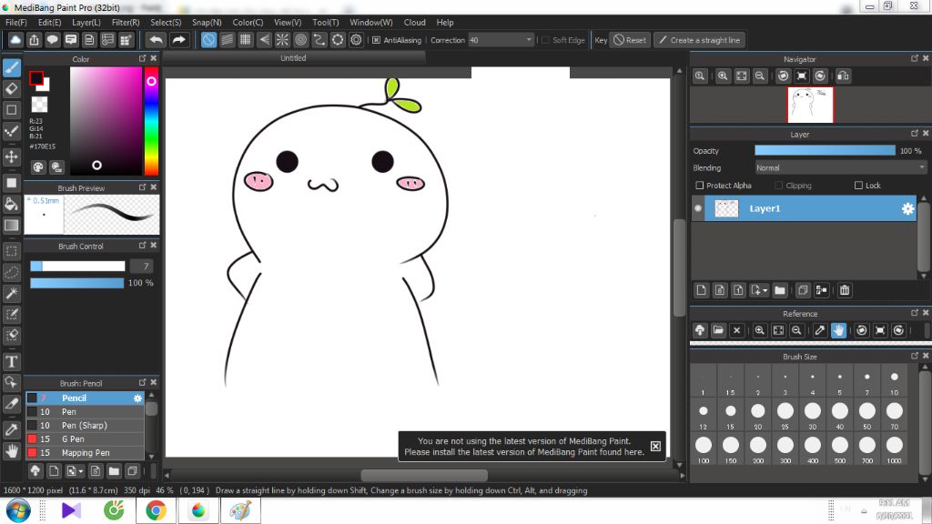932x524 pixels.
Task: Switch to the Untitled canvas tab
Action: click(294, 57)
